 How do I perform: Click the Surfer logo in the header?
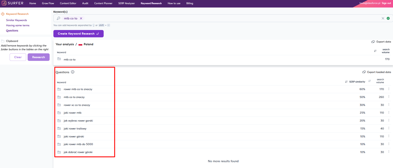pos(12,3)
